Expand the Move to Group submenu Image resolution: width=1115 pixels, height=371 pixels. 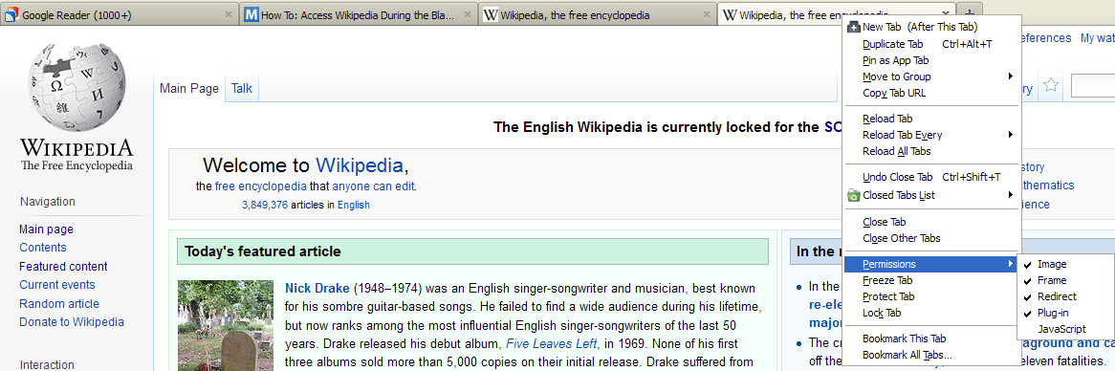click(x=931, y=76)
